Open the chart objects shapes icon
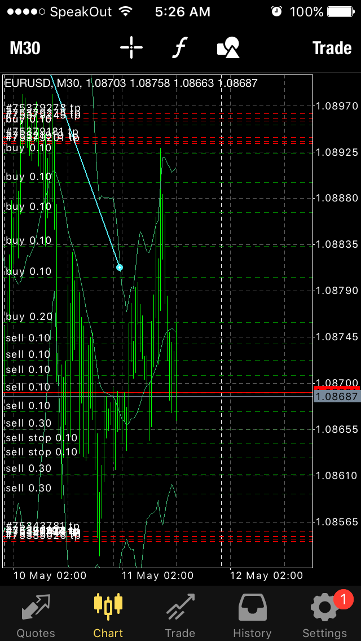Image resolution: width=361 pixels, height=641 pixels. point(228,48)
